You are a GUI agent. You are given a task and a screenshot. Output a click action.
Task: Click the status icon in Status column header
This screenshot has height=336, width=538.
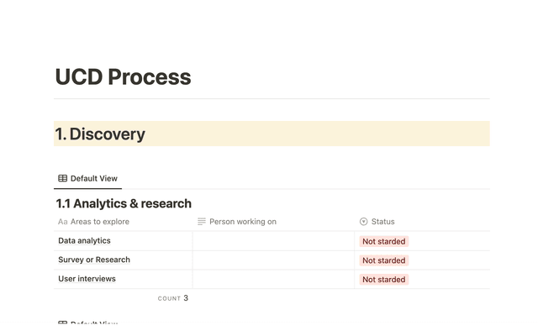coord(363,222)
